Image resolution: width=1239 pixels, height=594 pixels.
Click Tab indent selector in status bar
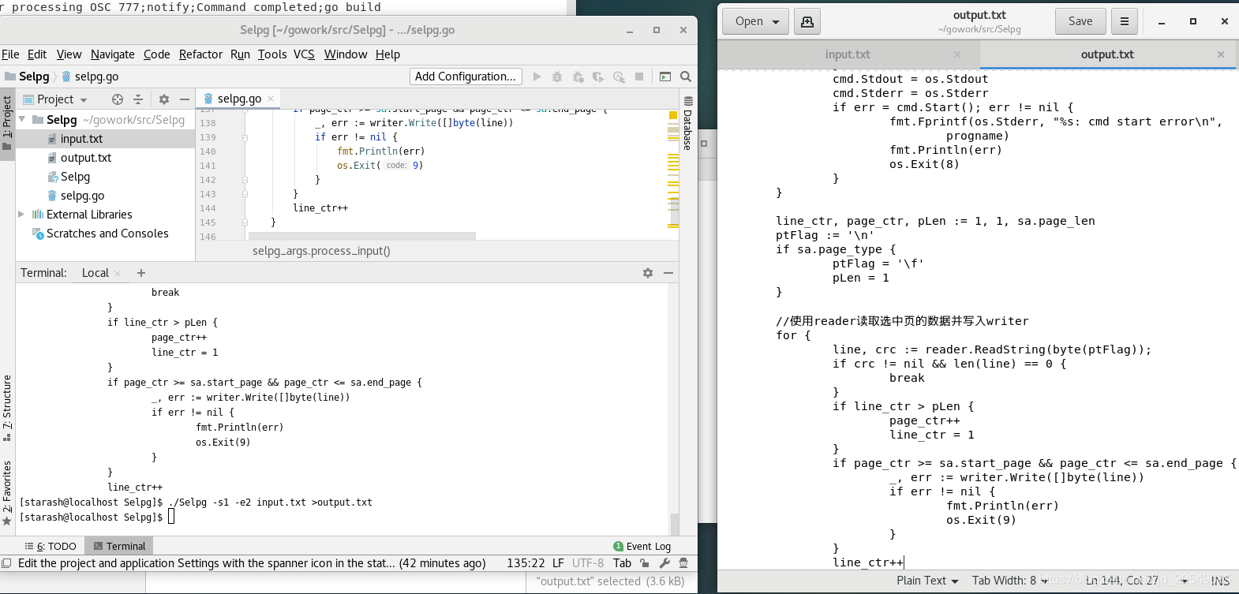[x=622, y=563]
